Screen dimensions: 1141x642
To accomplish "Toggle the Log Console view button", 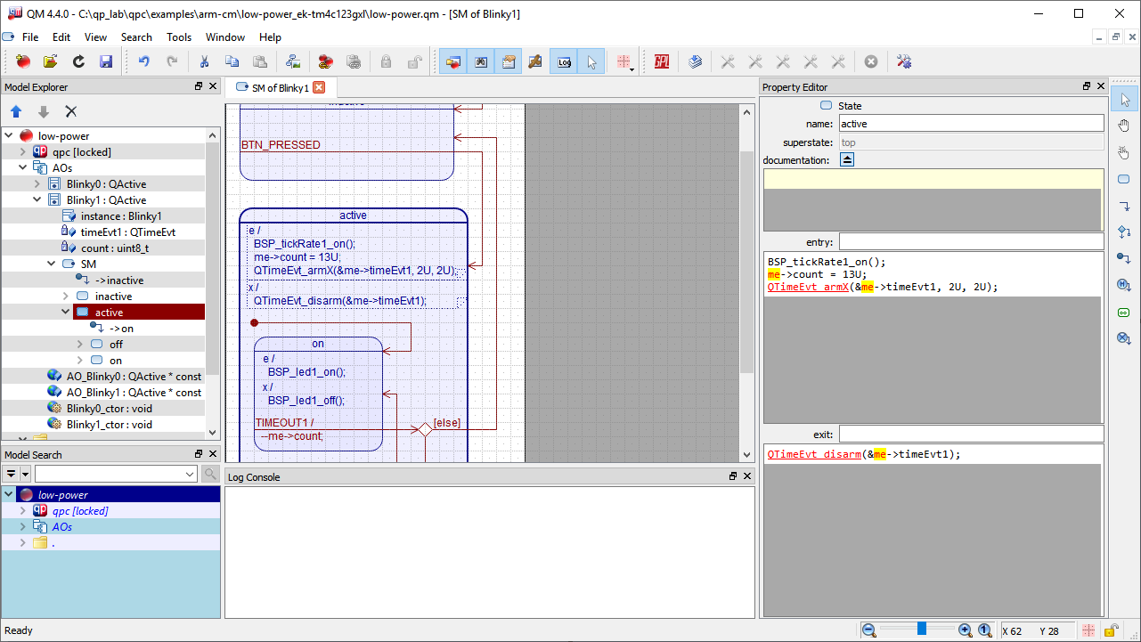I will point(564,61).
